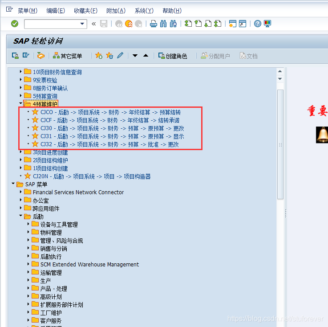Click the Create Role (创建角色) button
Image resolution: width=328 pixels, height=327 pixels.
173,56
